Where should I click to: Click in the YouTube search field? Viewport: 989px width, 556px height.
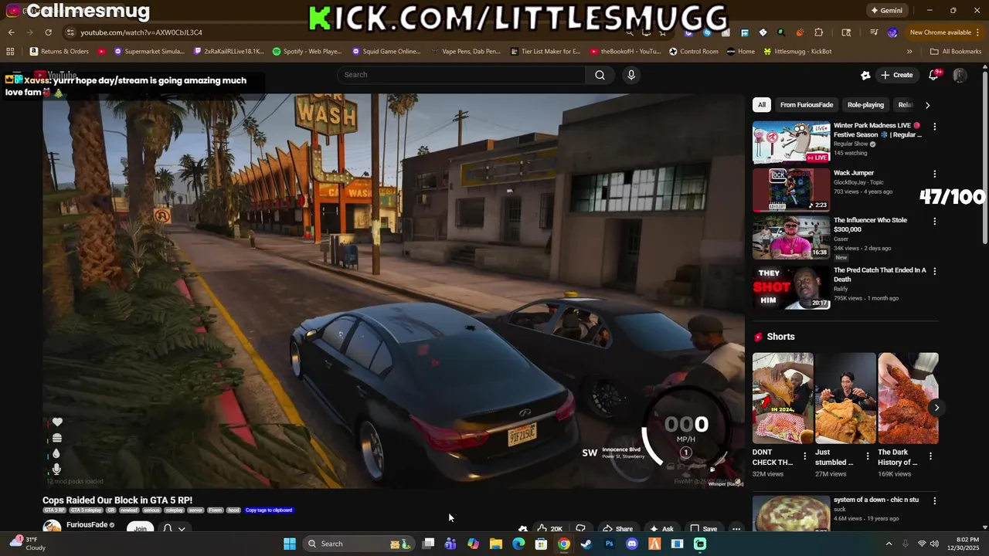pyautogui.click(x=461, y=75)
